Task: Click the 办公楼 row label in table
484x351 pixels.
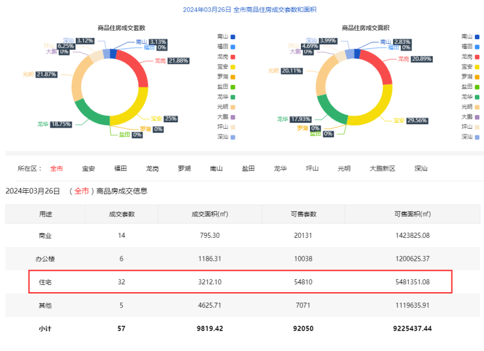Action: (x=46, y=259)
